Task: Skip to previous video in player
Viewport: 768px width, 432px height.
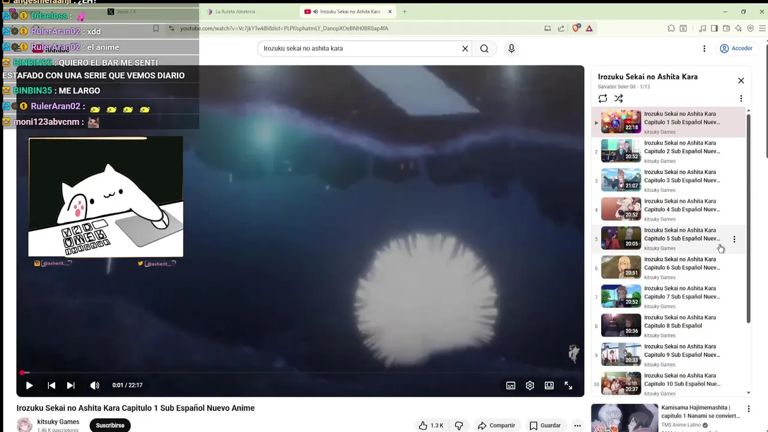Action: coord(52,385)
